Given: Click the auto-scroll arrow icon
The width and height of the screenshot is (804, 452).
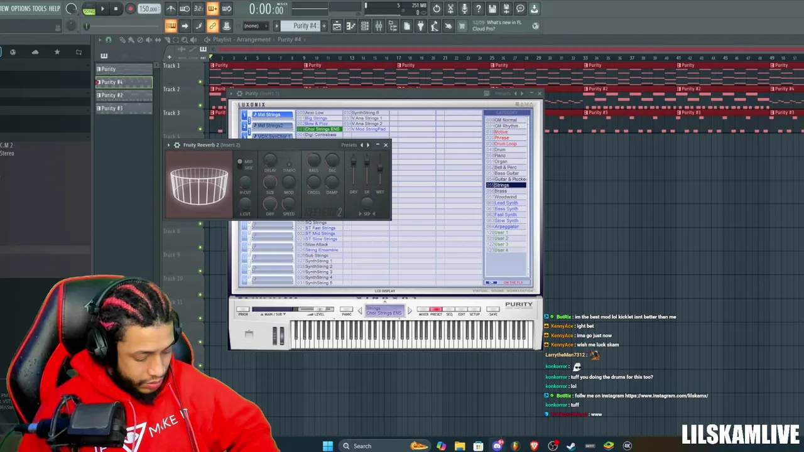Looking at the screenshot, I should tap(185, 26).
